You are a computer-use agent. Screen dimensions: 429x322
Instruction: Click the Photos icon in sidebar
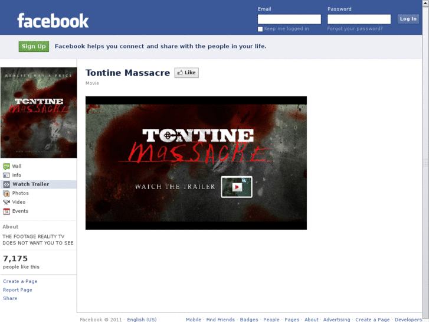(6, 193)
